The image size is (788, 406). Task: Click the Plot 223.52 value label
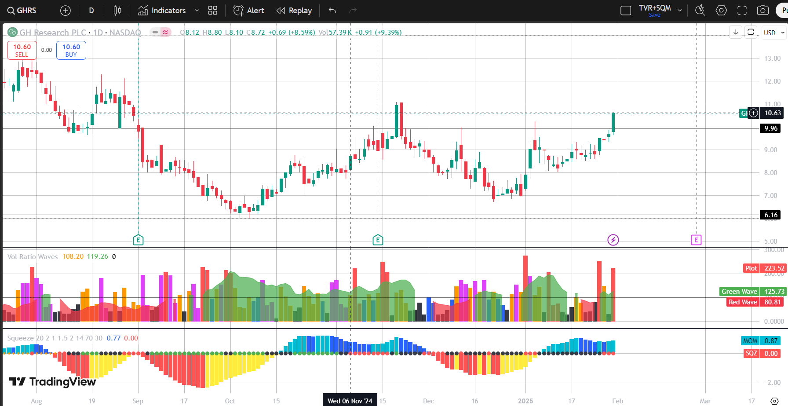click(764, 268)
